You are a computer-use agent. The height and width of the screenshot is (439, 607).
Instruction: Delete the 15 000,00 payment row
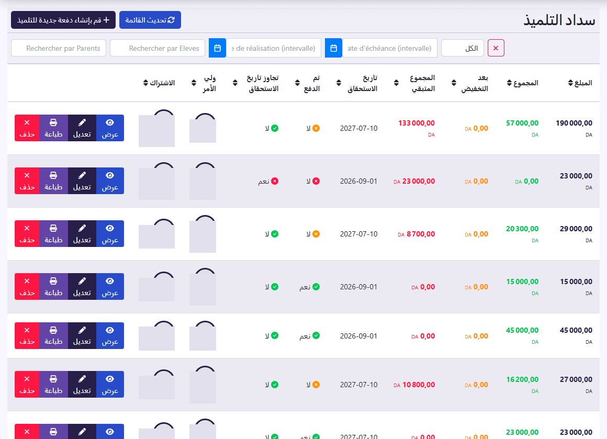pos(27,286)
